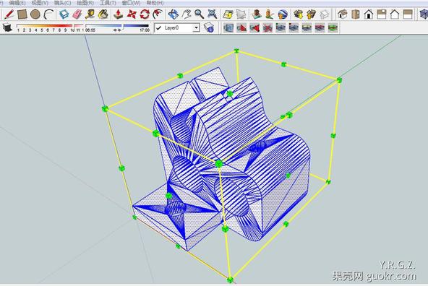428x286 pixels.
Task: Activate the Rotate tool
Action: [145, 14]
